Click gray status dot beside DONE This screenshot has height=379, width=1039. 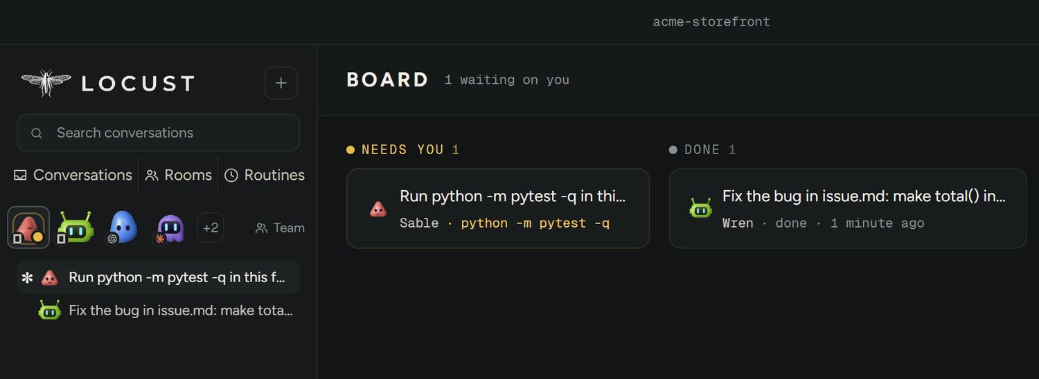pos(673,149)
